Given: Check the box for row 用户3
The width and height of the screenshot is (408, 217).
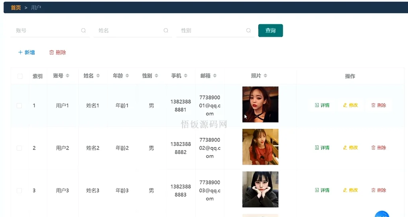Looking at the screenshot, I should 19,190.
